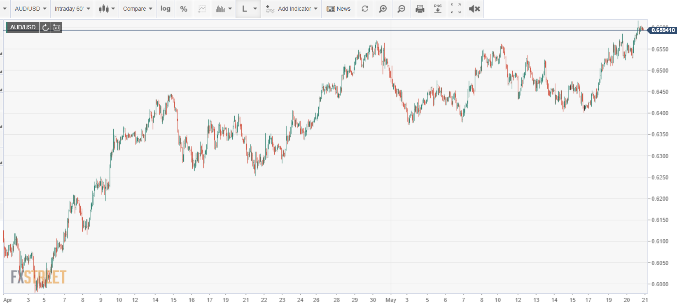
Task: Click the May label on time axis
Action: 391,300
